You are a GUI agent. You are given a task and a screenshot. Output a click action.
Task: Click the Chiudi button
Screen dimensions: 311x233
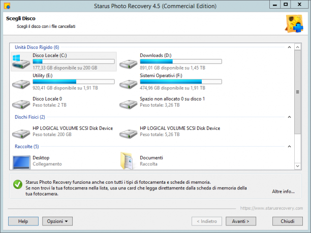(288, 221)
